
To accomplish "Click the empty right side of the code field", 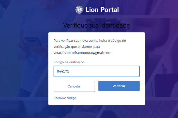I will (x=113, y=71).
